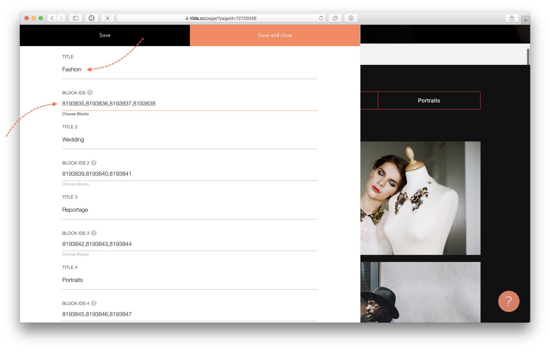This screenshot has width=550, height=351.
Task: Toggle the Safari sidebar icon
Action: click(75, 18)
